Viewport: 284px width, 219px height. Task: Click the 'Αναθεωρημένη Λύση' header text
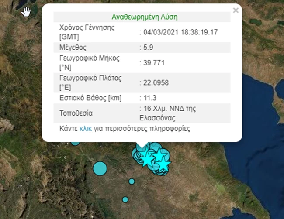point(145,17)
